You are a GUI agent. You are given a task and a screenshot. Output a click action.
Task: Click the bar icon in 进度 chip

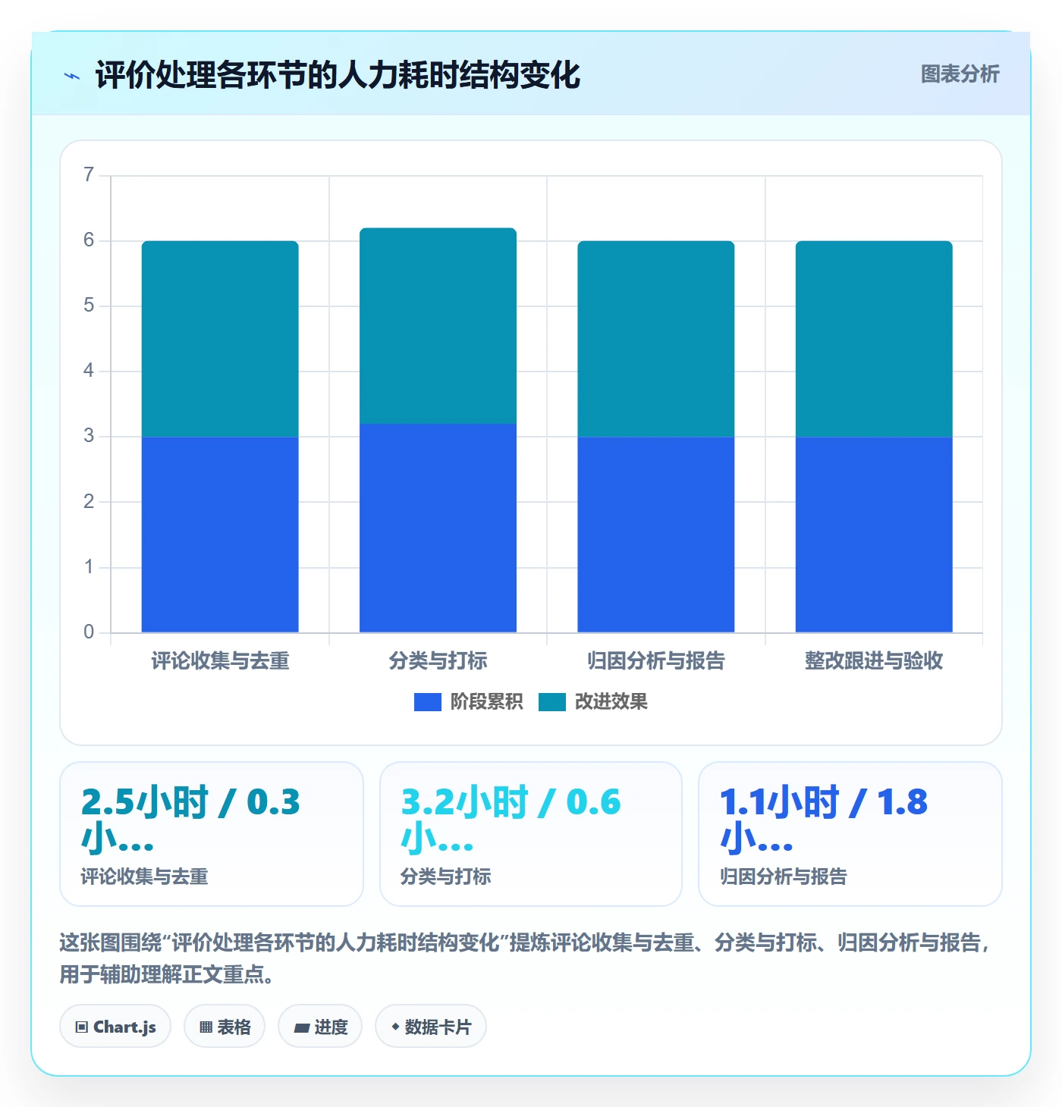[x=302, y=1028]
